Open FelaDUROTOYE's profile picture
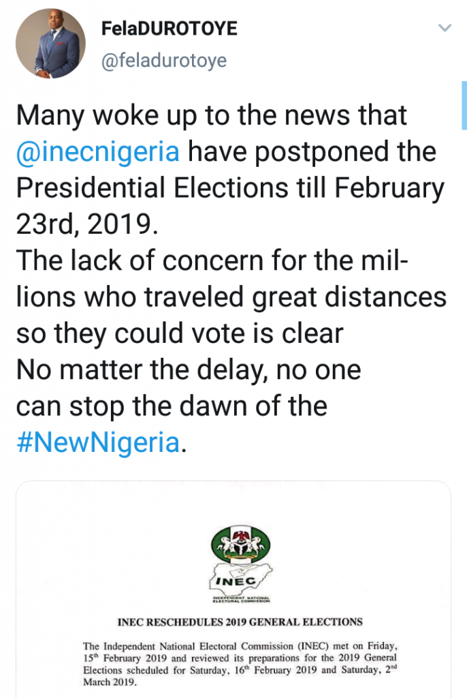Image resolution: width=467 pixels, height=698 pixels. [x=50, y=44]
